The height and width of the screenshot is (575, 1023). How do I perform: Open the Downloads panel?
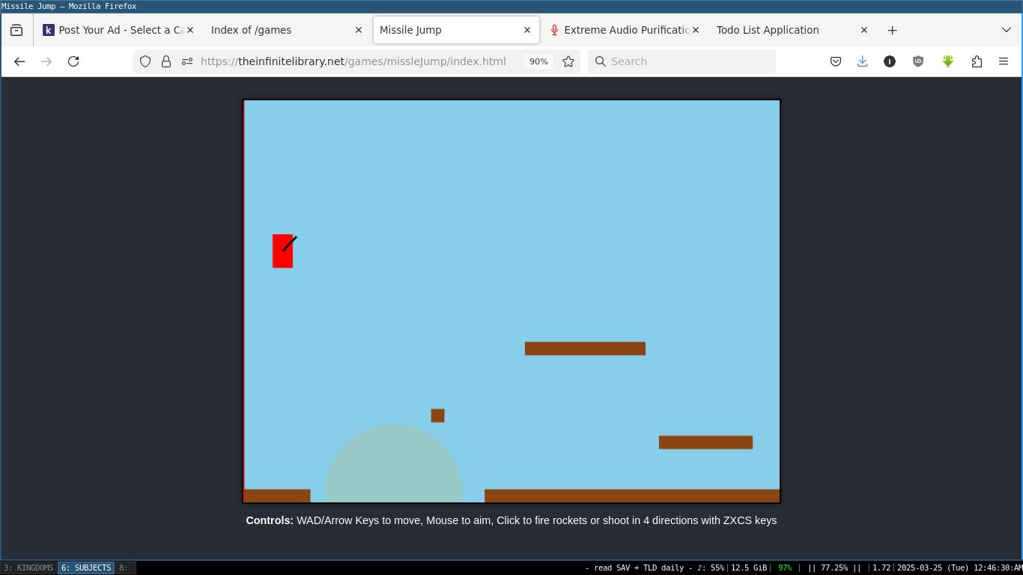[x=862, y=61]
